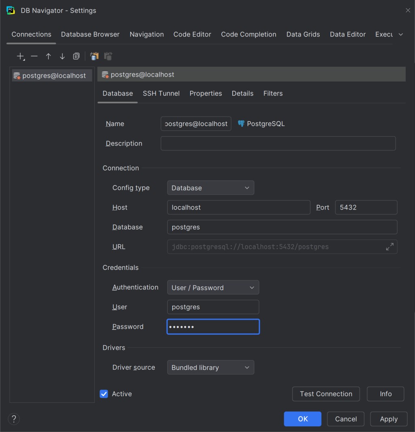Switch to the SSH Tunnel tab

(161, 94)
